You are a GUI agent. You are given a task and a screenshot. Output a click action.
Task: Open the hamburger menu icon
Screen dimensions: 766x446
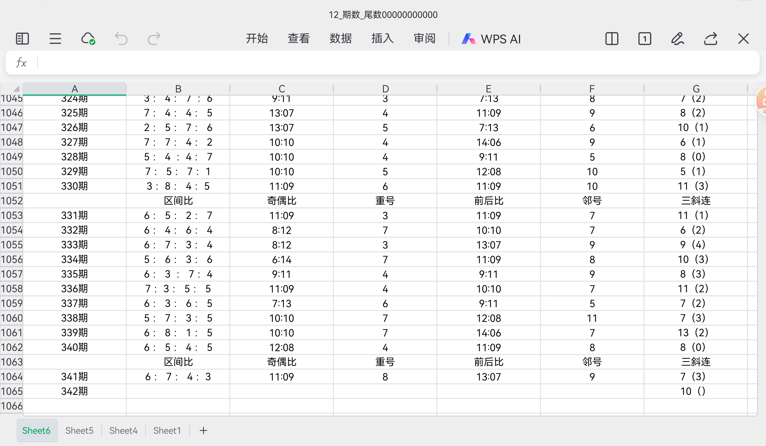tap(55, 39)
